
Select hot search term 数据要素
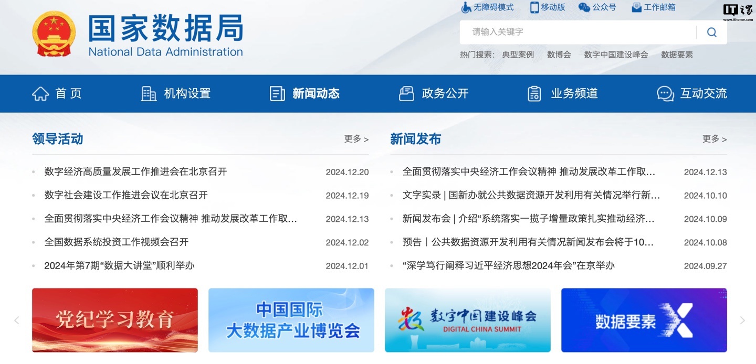tap(677, 55)
